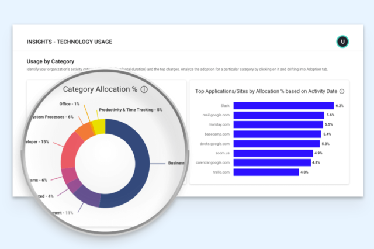Click the basecamp.com label

[217, 134]
